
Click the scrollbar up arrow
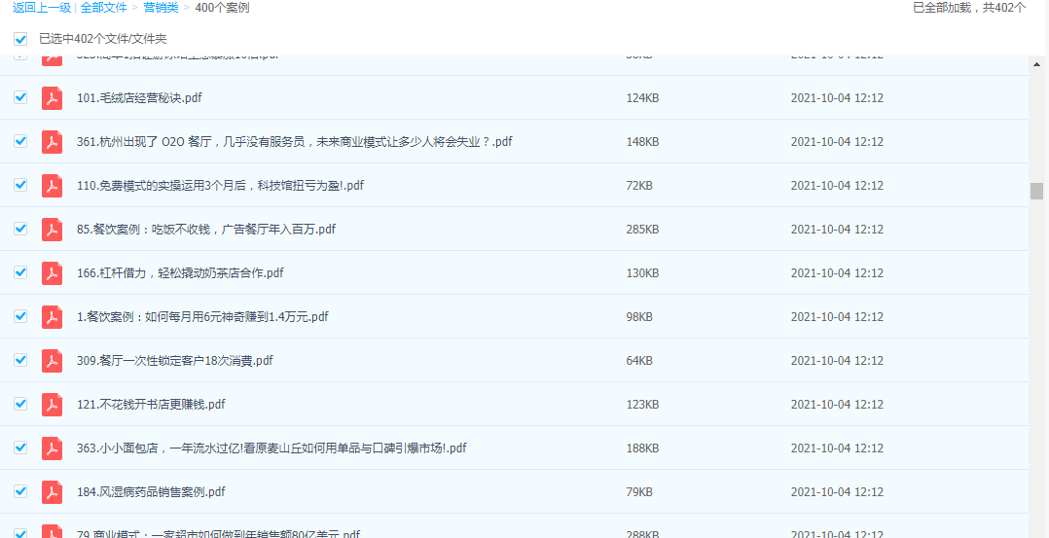[x=1036, y=64]
